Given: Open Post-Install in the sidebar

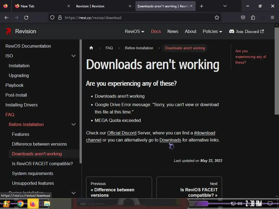Looking at the screenshot, I should click(x=16, y=95).
